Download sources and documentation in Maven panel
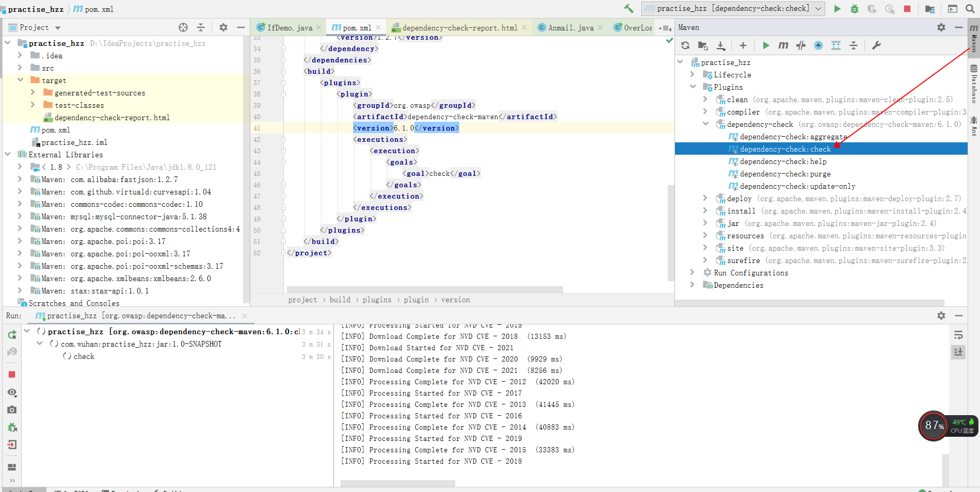 pos(721,45)
